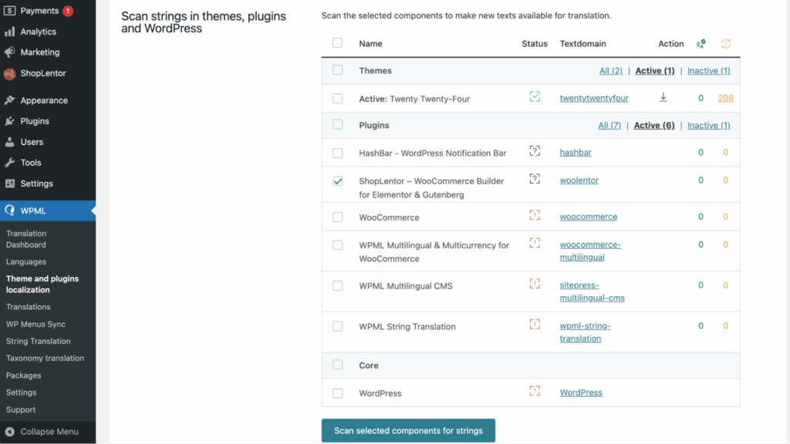Click the orange rescan refresh icon

point(725,44)
